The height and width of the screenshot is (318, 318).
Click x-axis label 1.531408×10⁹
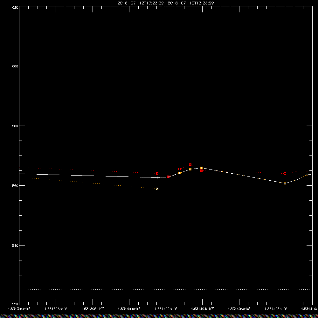(x=276, y=309)
